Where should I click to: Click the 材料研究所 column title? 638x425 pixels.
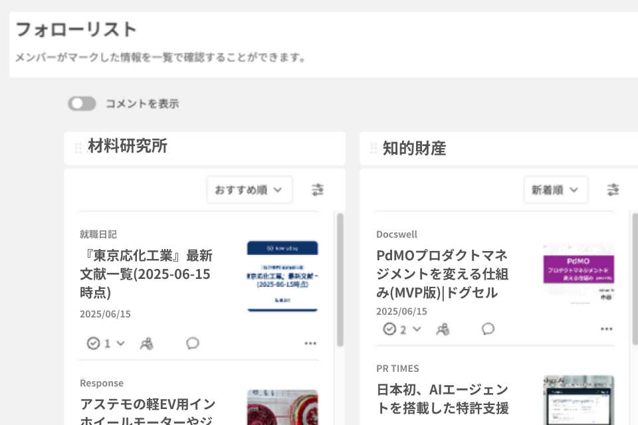tap(128, 146)
